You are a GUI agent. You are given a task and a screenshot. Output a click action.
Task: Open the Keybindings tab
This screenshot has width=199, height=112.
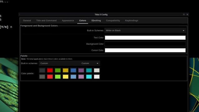132,21
